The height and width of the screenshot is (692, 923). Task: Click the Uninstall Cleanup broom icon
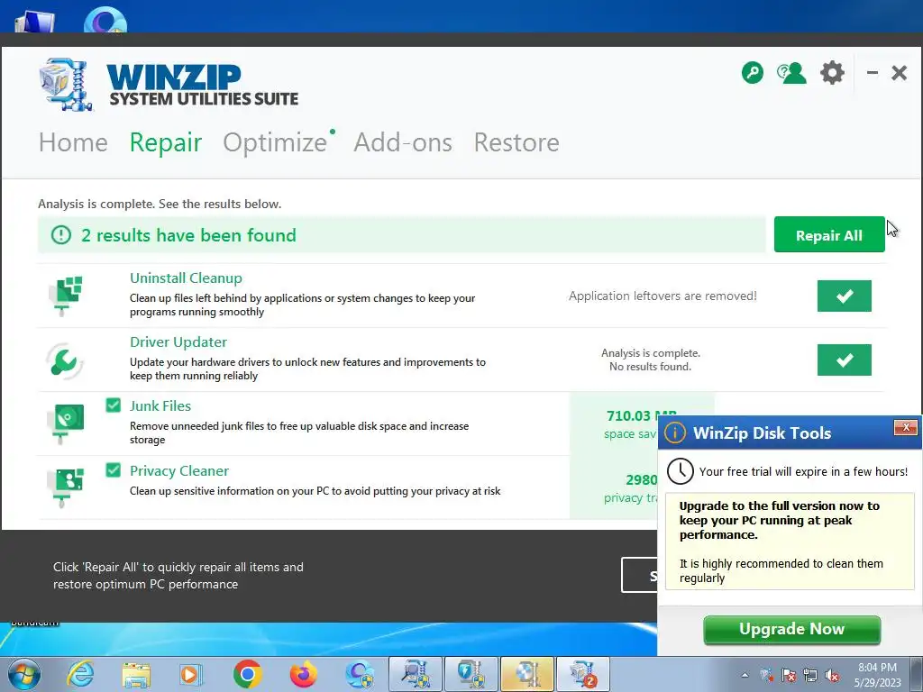[66, 295]
